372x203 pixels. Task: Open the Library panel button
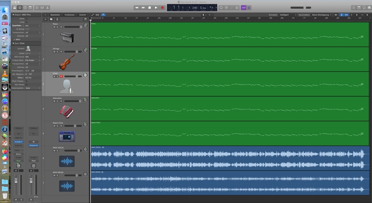point(15,7)
